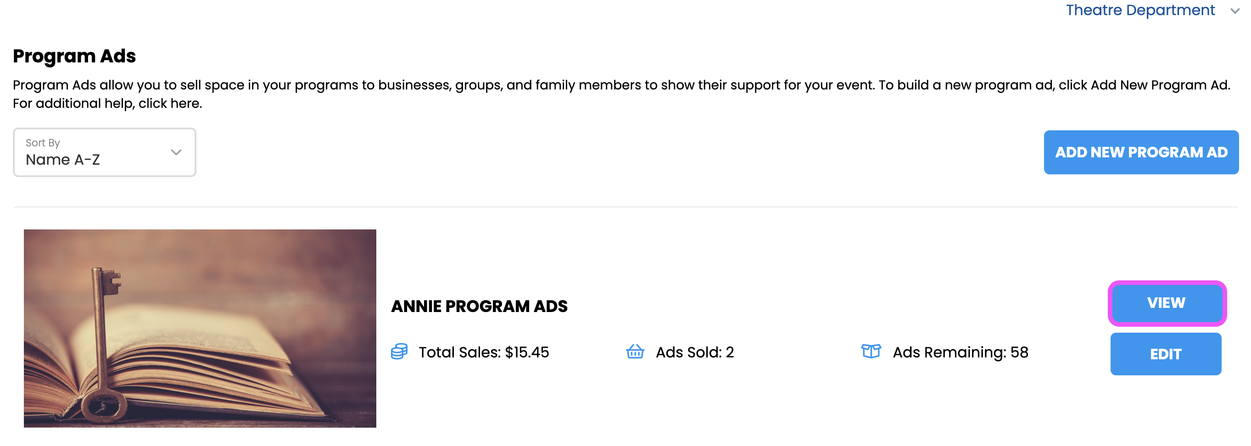Viewport: 1251px width, 446px height.
Task: View the Annie Program Ads listing
Action: (x=1166, y=303)
